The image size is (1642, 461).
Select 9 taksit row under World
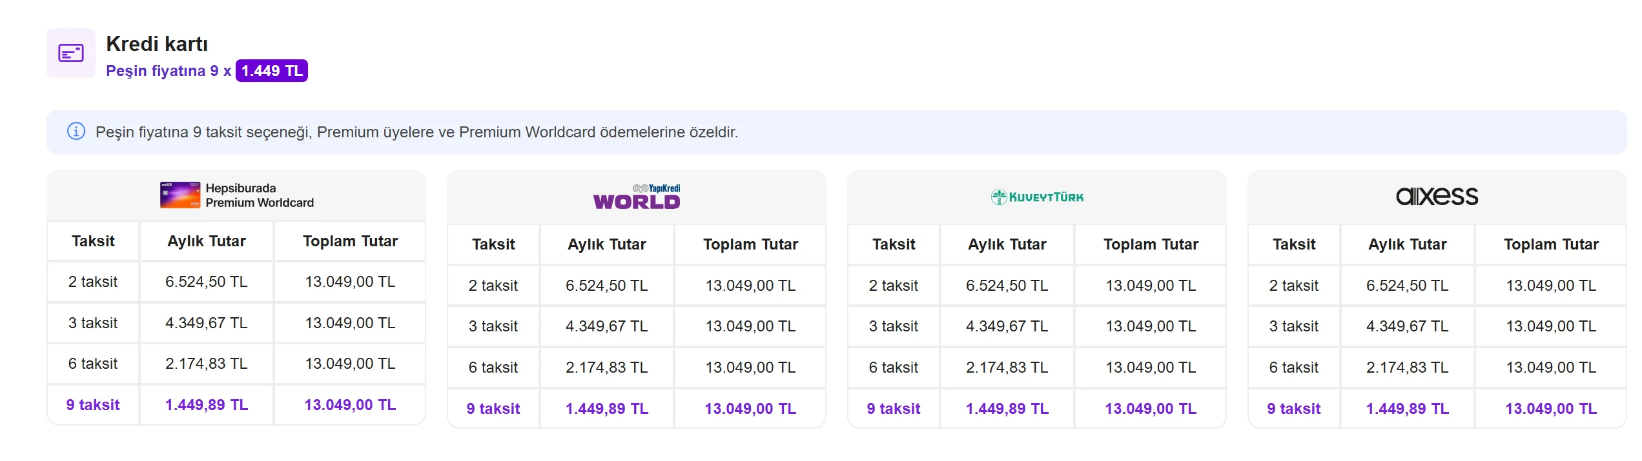[493, 409]
